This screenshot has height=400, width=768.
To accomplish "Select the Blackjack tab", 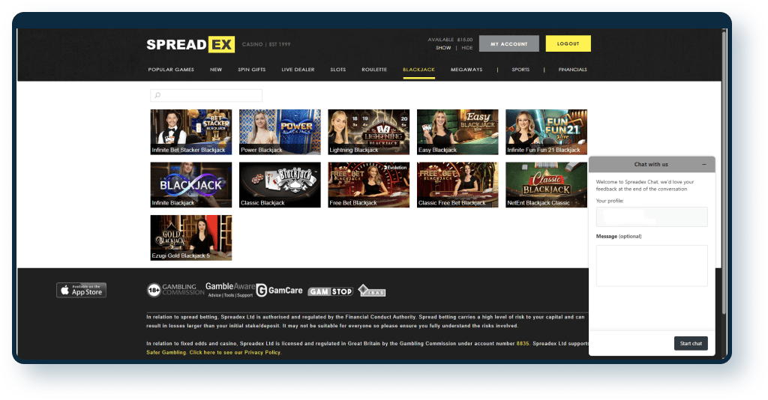I will 418,70.
